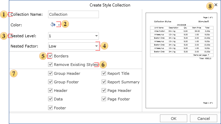Uncheck the Data checkbox
221x124 pixels.
[x=50, y=99]
